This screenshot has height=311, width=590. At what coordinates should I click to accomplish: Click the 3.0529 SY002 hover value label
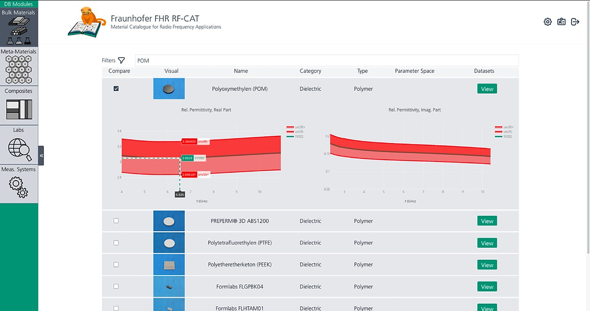click(x=193, y=158)
